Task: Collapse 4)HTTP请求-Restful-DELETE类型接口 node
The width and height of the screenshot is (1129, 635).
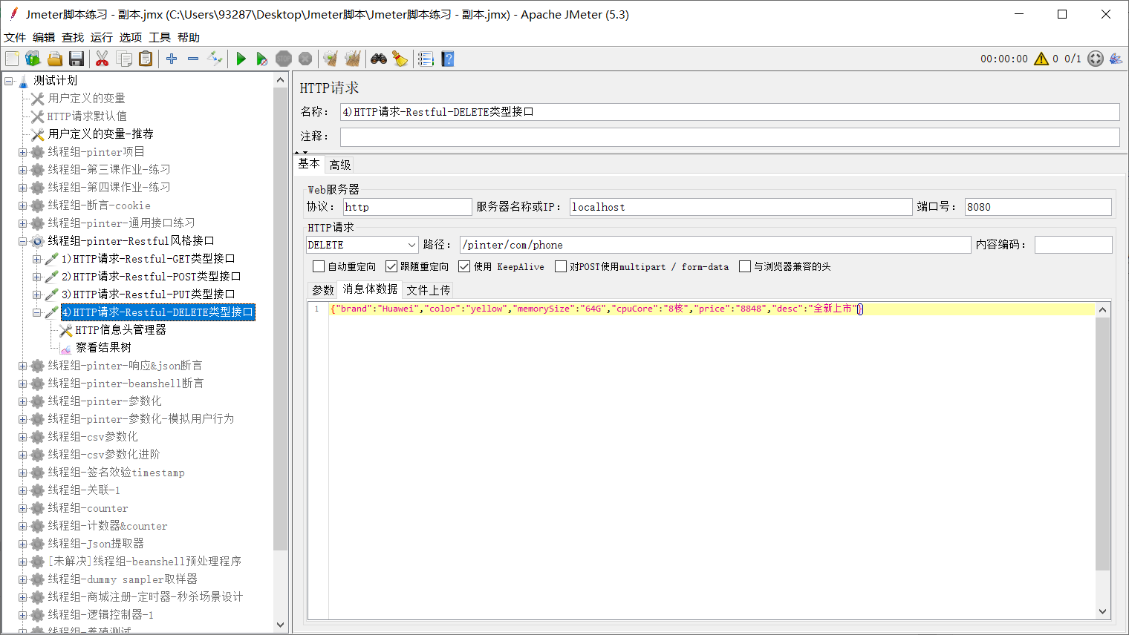Action: 36,312
